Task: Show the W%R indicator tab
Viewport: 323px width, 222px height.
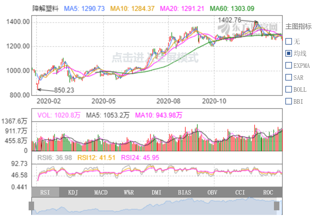Action: tap(129, 192)
